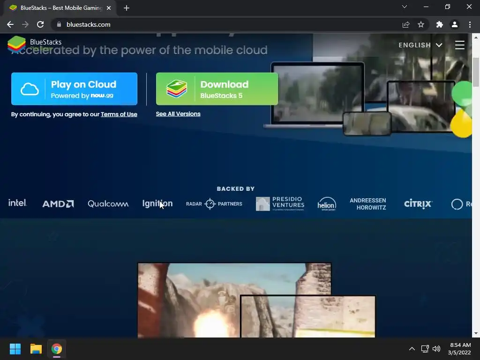Select the BlueStacks – Best Mobile Gaming tab
The height and width of the screenshot is (360, 480).
pyautogui.click(x=60, y=8)
